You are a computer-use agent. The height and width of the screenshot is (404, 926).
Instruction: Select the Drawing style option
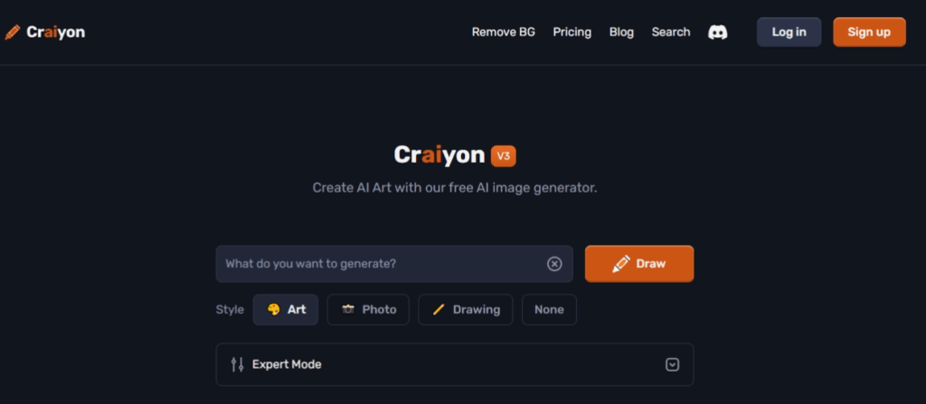coord(466,309)
